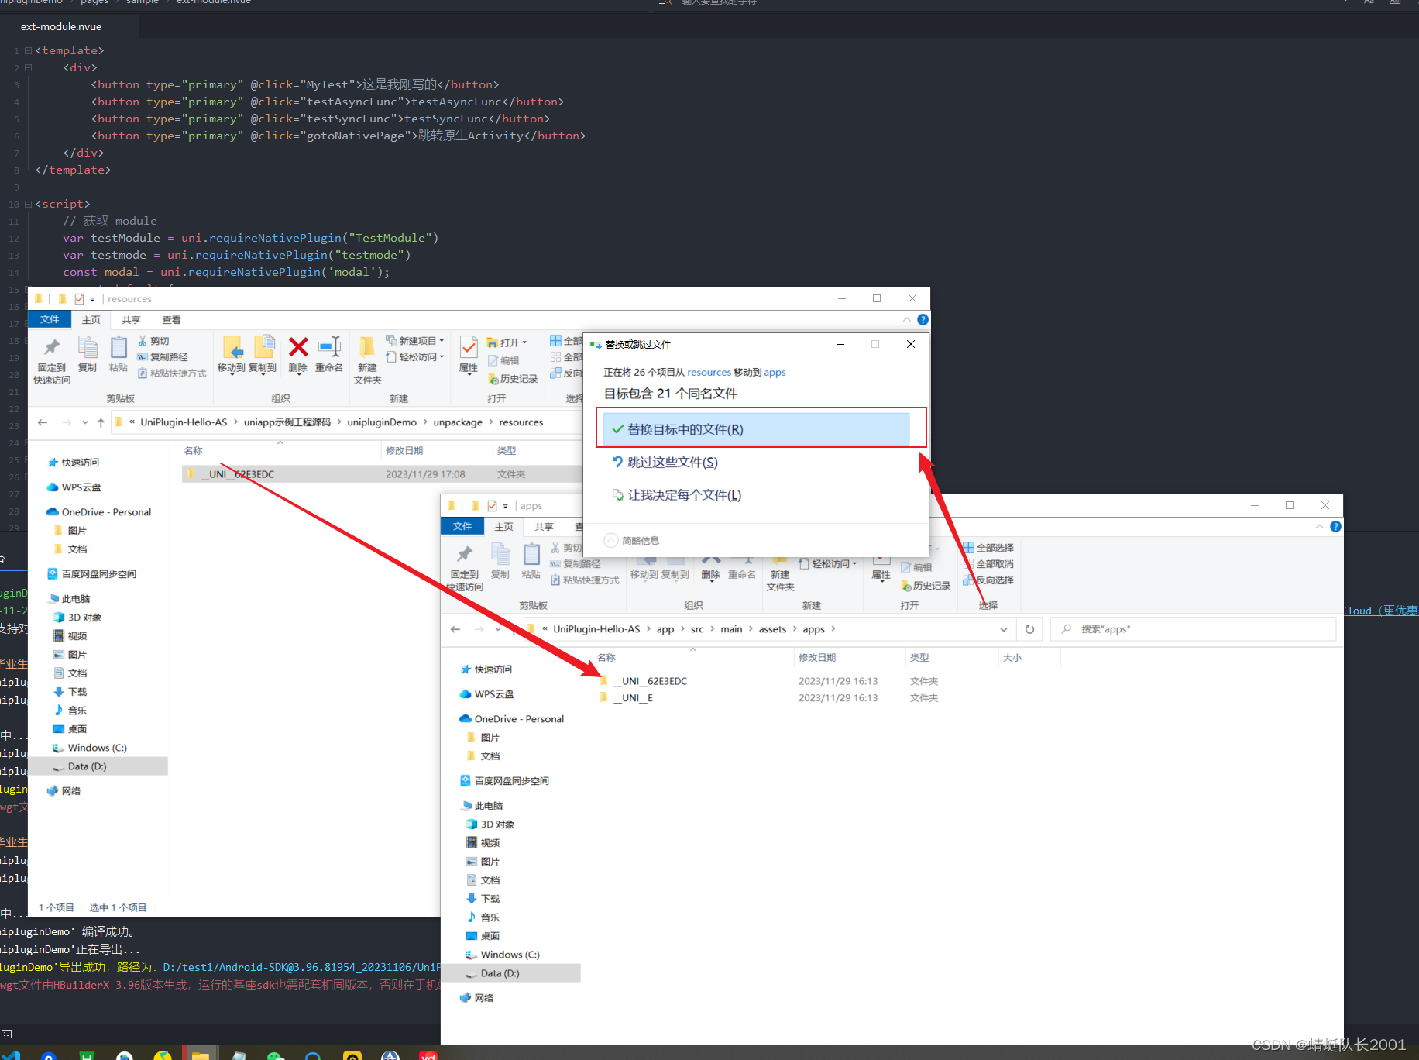1419x1060 pixels.
Task: Collapse the div block at line 2
Action: tap(28, 68)
